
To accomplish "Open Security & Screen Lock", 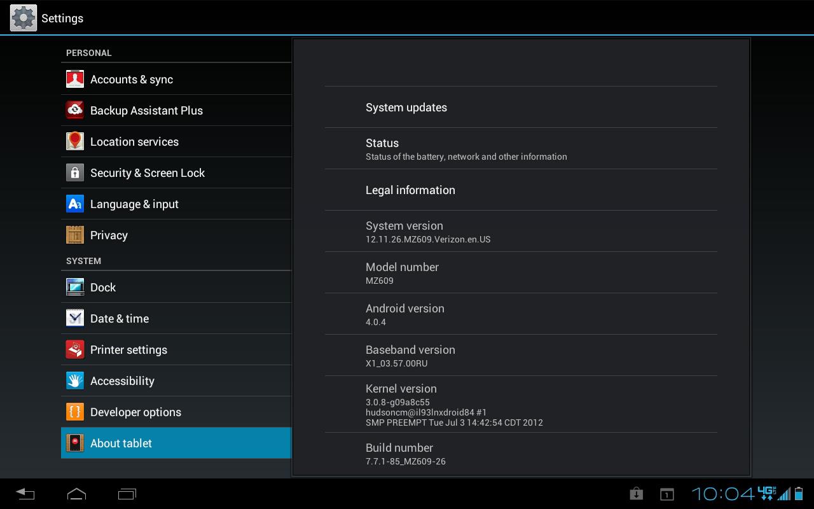I will pos(176,172).
